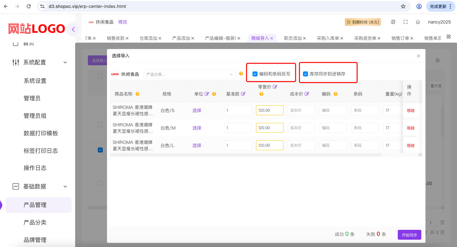
Task: Click 选择 unit link for 白色/S row
Action: pos(197,110)
